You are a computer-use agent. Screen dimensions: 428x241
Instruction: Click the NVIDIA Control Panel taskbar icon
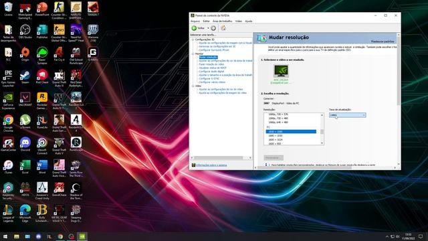tap(82, 236)
